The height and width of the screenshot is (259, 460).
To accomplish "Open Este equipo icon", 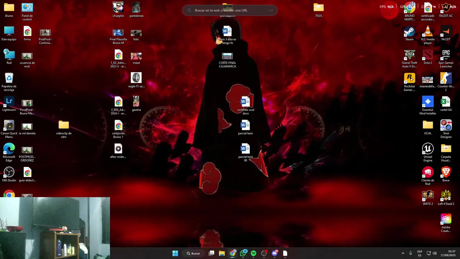I will (9, 33).
